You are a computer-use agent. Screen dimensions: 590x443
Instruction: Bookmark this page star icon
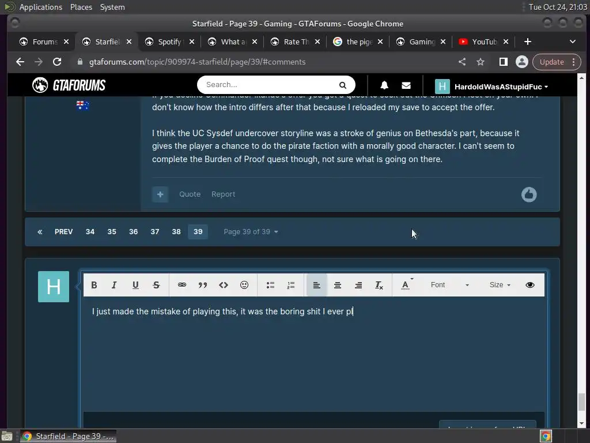(481, 62)
